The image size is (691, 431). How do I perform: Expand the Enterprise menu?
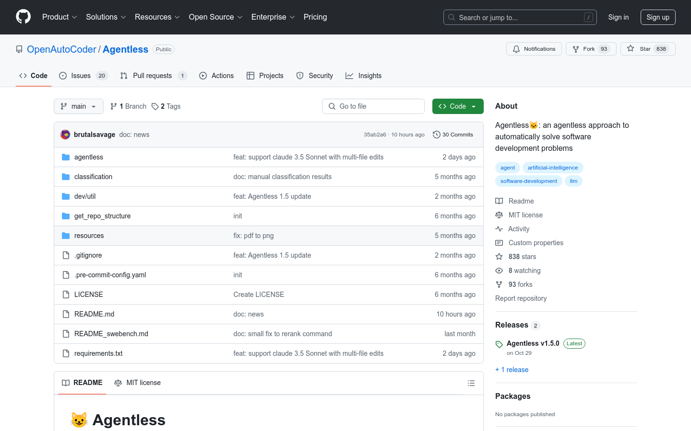point(273,17)
